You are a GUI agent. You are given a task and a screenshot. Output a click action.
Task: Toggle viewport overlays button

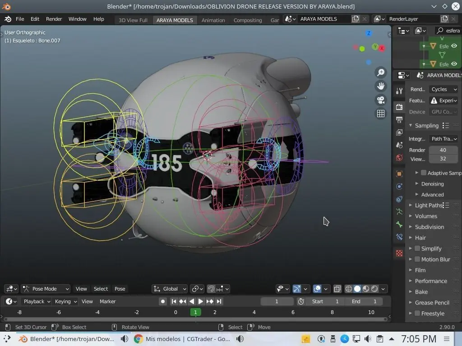point(317,289)
